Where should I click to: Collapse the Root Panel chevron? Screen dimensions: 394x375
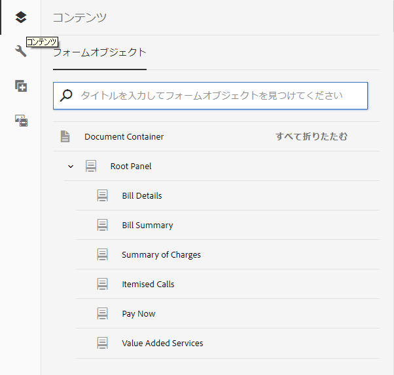(x=71, y=167)
